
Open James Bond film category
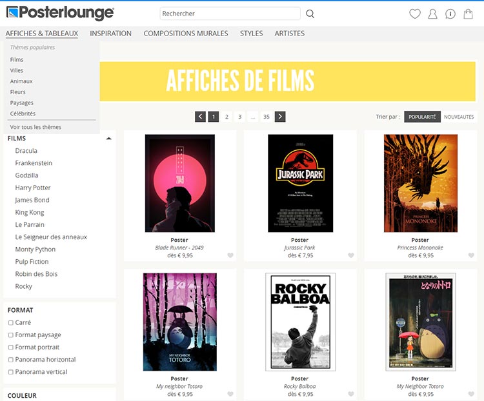(32, 200)
